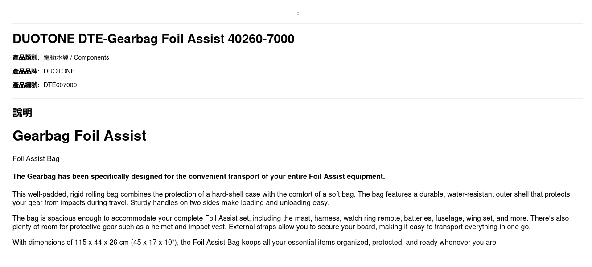592x267 pixels.
Task: Click the divider line above 說明
Action: coord(298,99)
